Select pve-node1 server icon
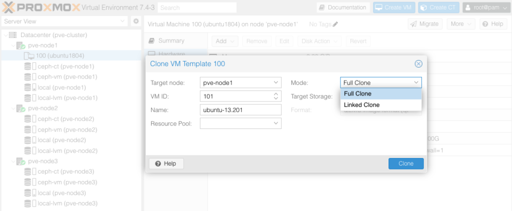This screenshot has height=211, width=512. coord(21,45)
